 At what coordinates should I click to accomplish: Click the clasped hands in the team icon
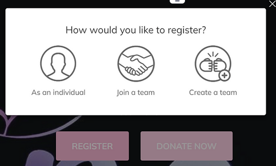click(136, 65)
